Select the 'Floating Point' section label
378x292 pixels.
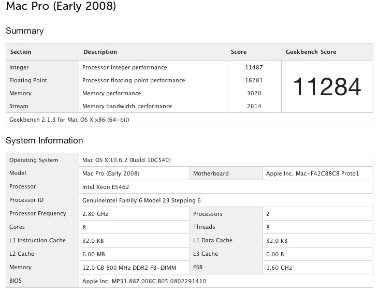28,80
